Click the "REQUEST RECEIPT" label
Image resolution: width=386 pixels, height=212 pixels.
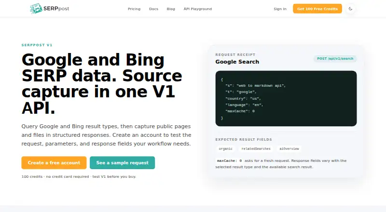tap(235, 54)
